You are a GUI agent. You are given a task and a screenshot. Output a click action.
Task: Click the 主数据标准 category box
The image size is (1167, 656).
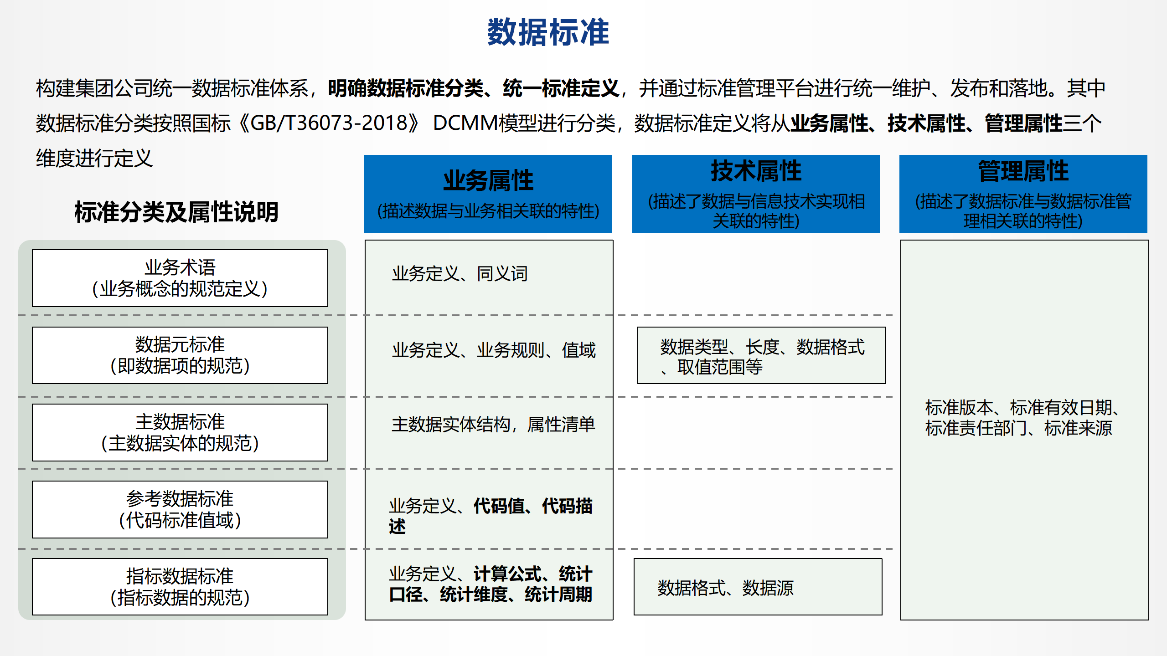180,432
